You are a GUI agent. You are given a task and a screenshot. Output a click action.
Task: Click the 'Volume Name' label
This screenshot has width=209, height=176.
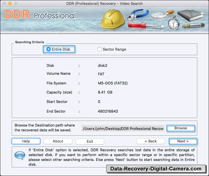pos(58,74)
